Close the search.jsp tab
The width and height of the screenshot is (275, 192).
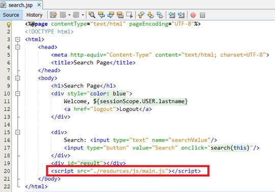click(39, 5)
